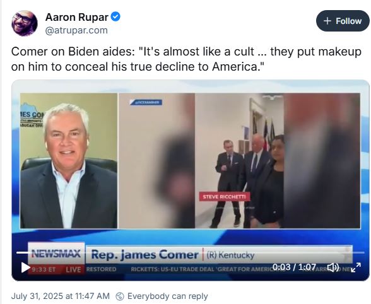Click the Aaron Rupar display name
The image size is (371, 304).
tap(77, 17)
